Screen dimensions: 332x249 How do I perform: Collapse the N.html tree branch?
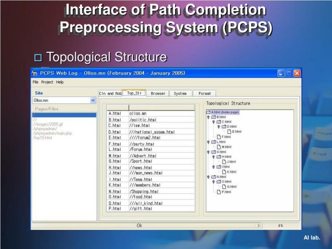pyautogui.click(x=208, y=176)
